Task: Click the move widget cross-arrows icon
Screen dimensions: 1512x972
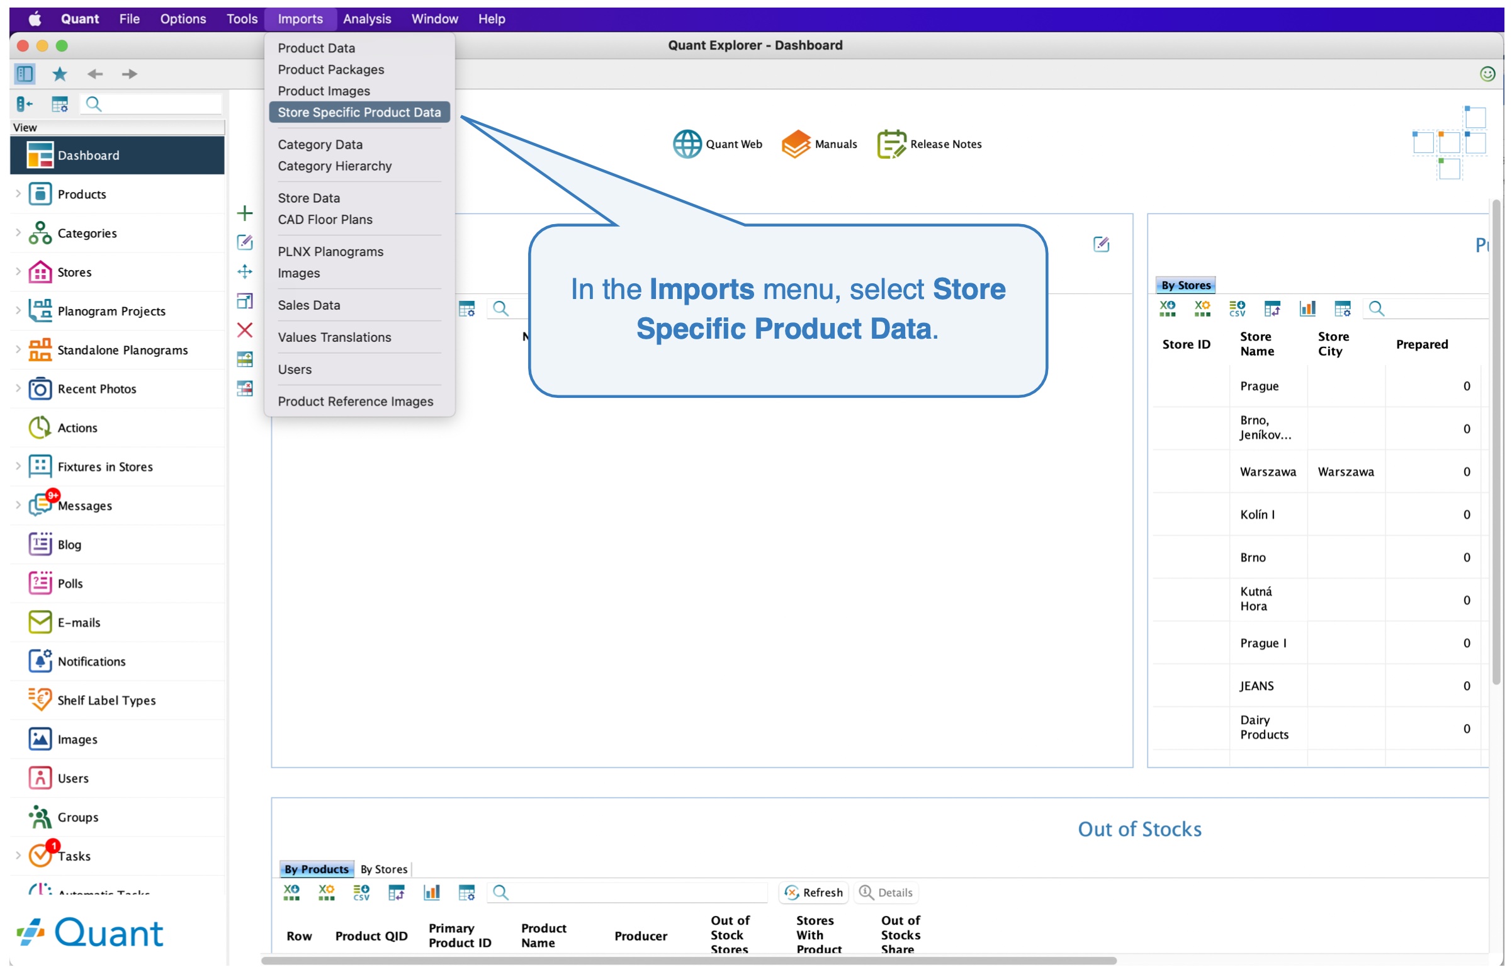Action: pyautogui.click(x=245, y=272)
